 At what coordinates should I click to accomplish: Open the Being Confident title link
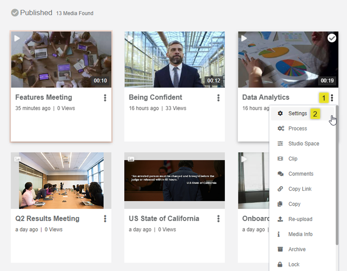click(155, 97)
